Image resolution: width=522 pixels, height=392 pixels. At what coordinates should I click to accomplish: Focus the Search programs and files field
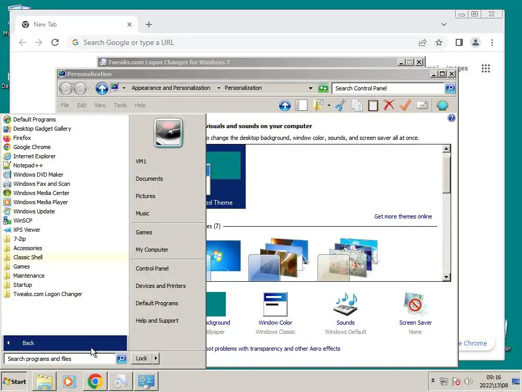(60, 359)
